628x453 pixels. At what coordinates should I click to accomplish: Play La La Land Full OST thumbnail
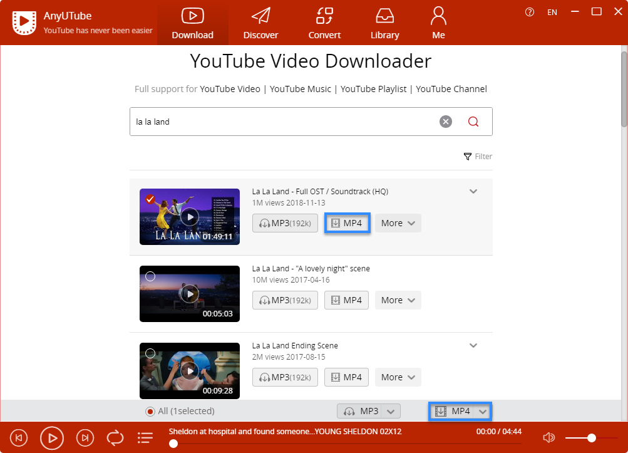(x=190, y=217)
